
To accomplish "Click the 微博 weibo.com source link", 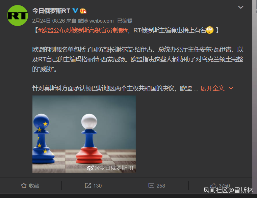I will (96, 21).
